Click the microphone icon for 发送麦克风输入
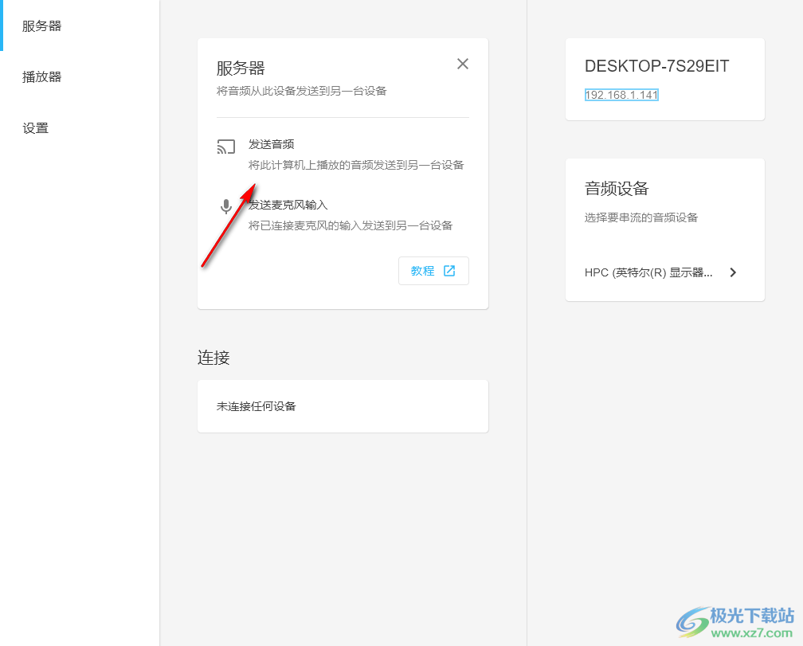The width and height of the screenshot is (803, 646). (x=226, y=207)
